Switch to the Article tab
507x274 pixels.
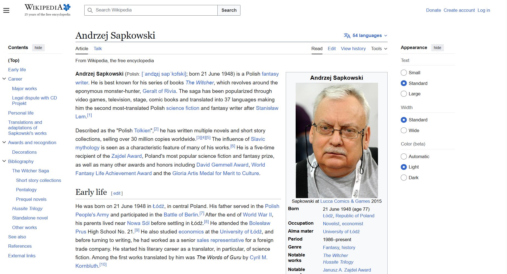82,48
